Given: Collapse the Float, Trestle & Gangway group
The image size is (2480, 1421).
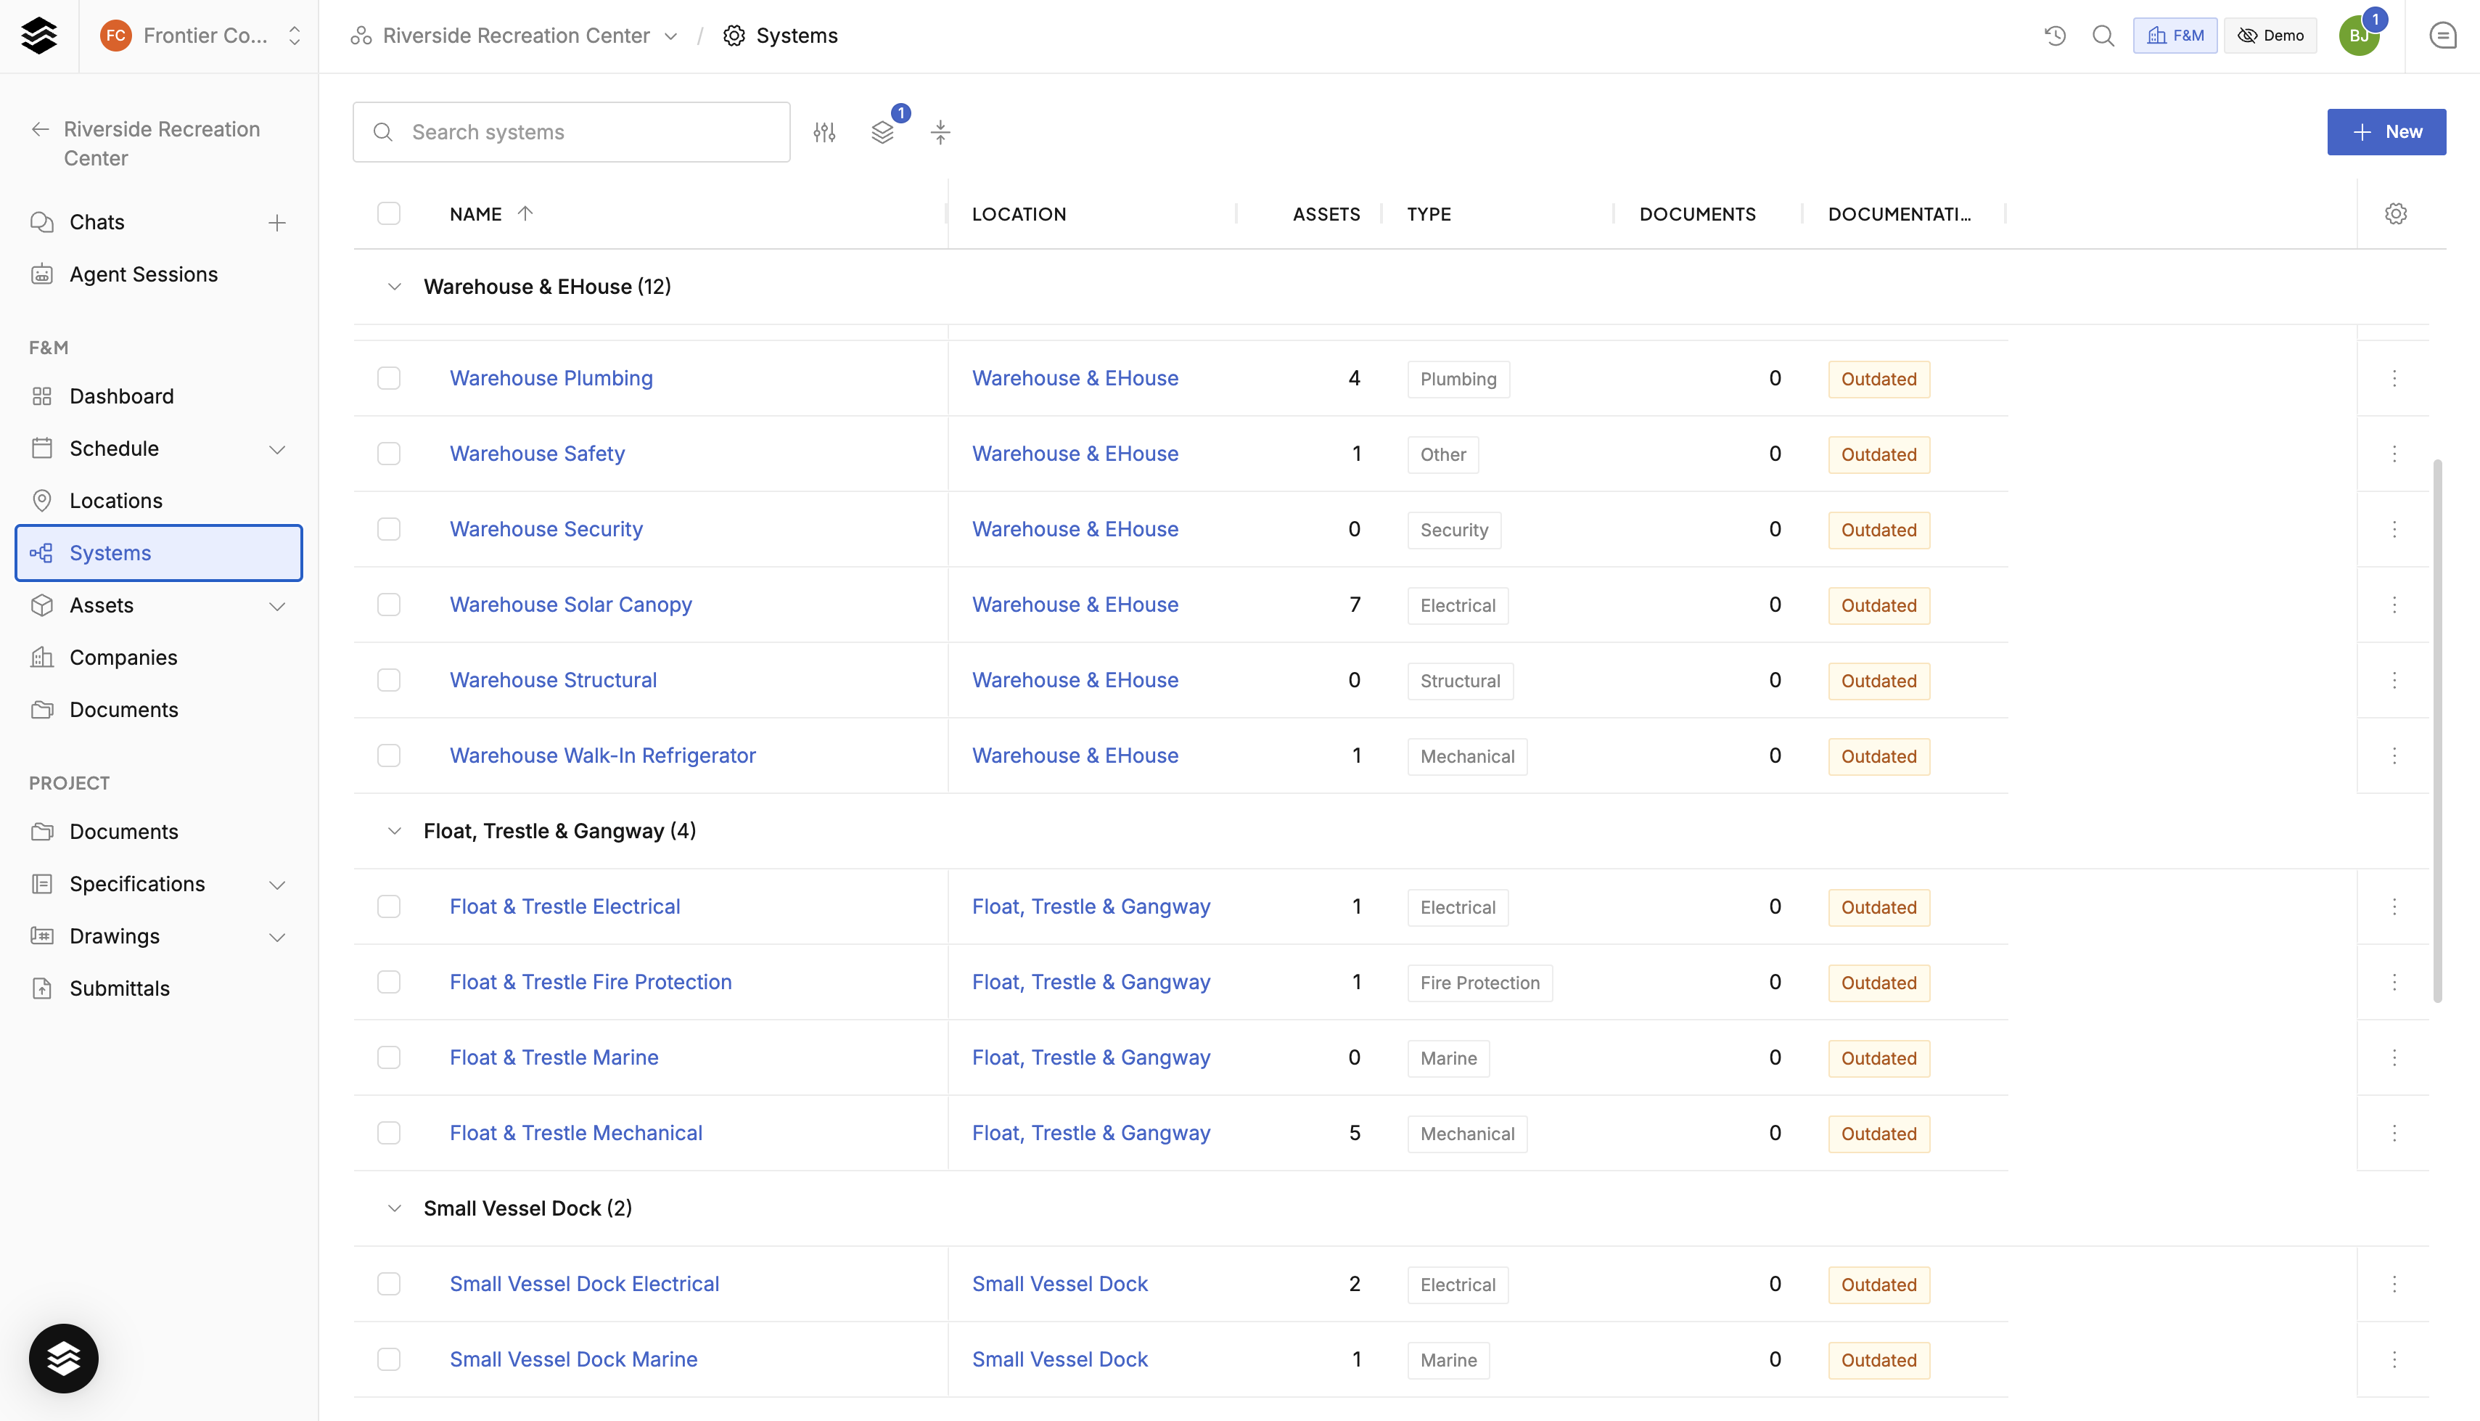Looking at the screenshot, I should pos(394,832).
